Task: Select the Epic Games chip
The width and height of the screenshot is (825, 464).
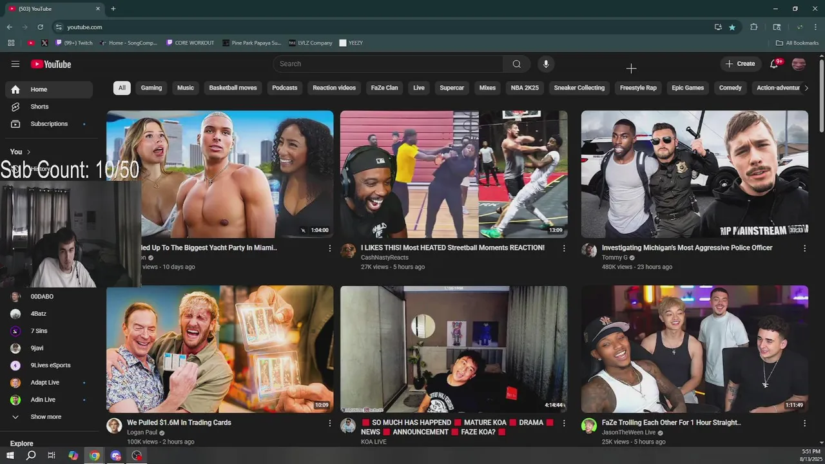Action: [688, 88]
